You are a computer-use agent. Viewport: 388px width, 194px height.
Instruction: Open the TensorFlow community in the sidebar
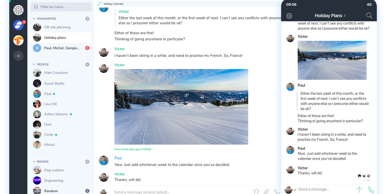click(x=19, y=40)
